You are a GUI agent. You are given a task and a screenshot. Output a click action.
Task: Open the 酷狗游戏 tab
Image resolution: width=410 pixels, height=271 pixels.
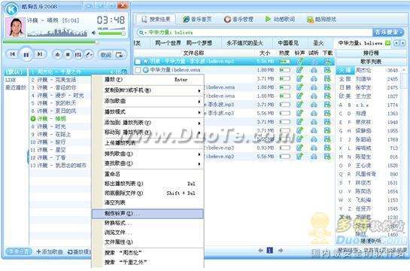[x=321, y=19]
